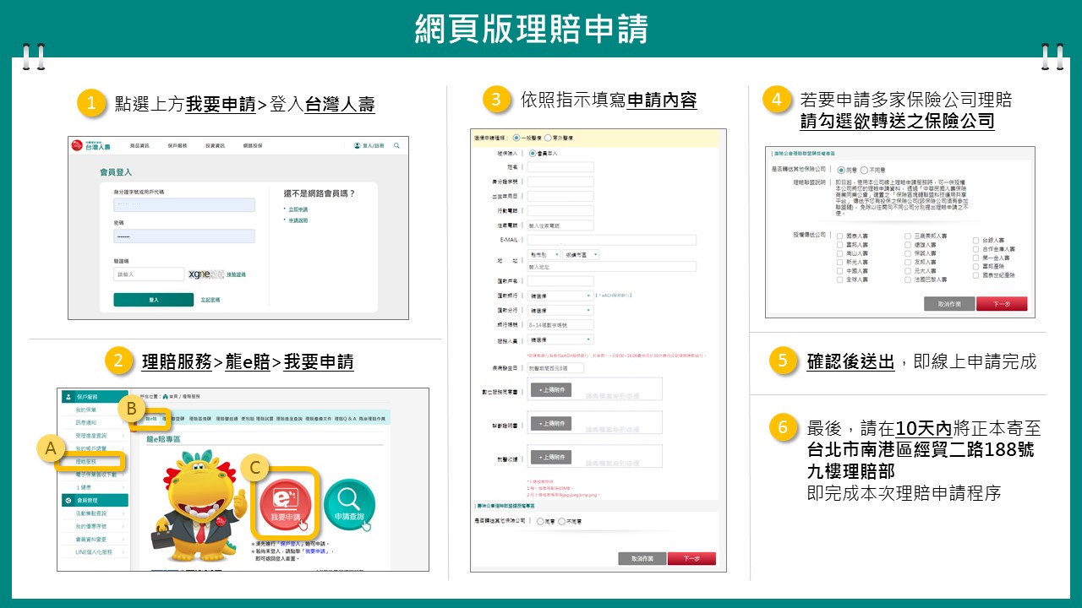Viewport: 1082px width, 608px height.
Task: Click the 密碼 password field
Action: [x=184, y=236]
